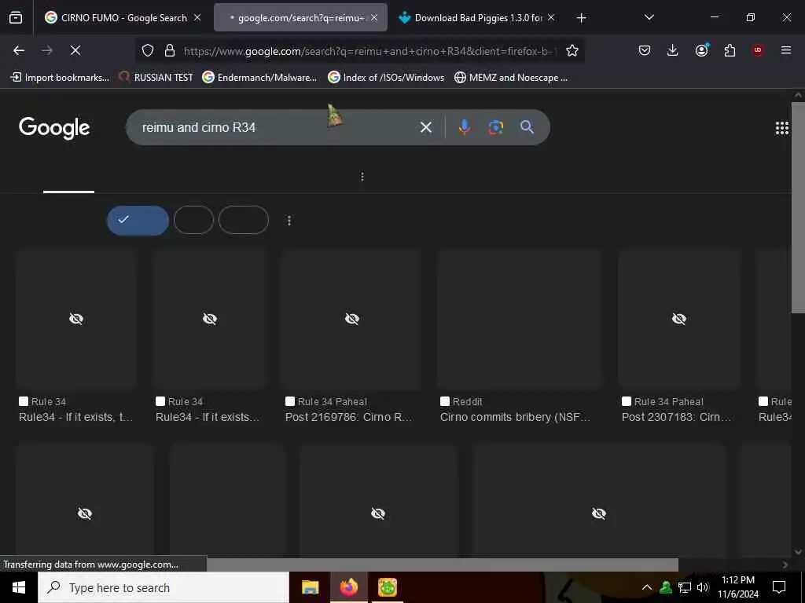This screenshot has height=603, width=805.
Task: Open Bad Piggies from the taskbar
Action: 387,587
